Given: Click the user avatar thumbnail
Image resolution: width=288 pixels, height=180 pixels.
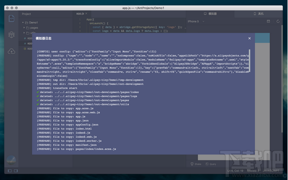Looking at the screenshot, I should tap(11, 160).
